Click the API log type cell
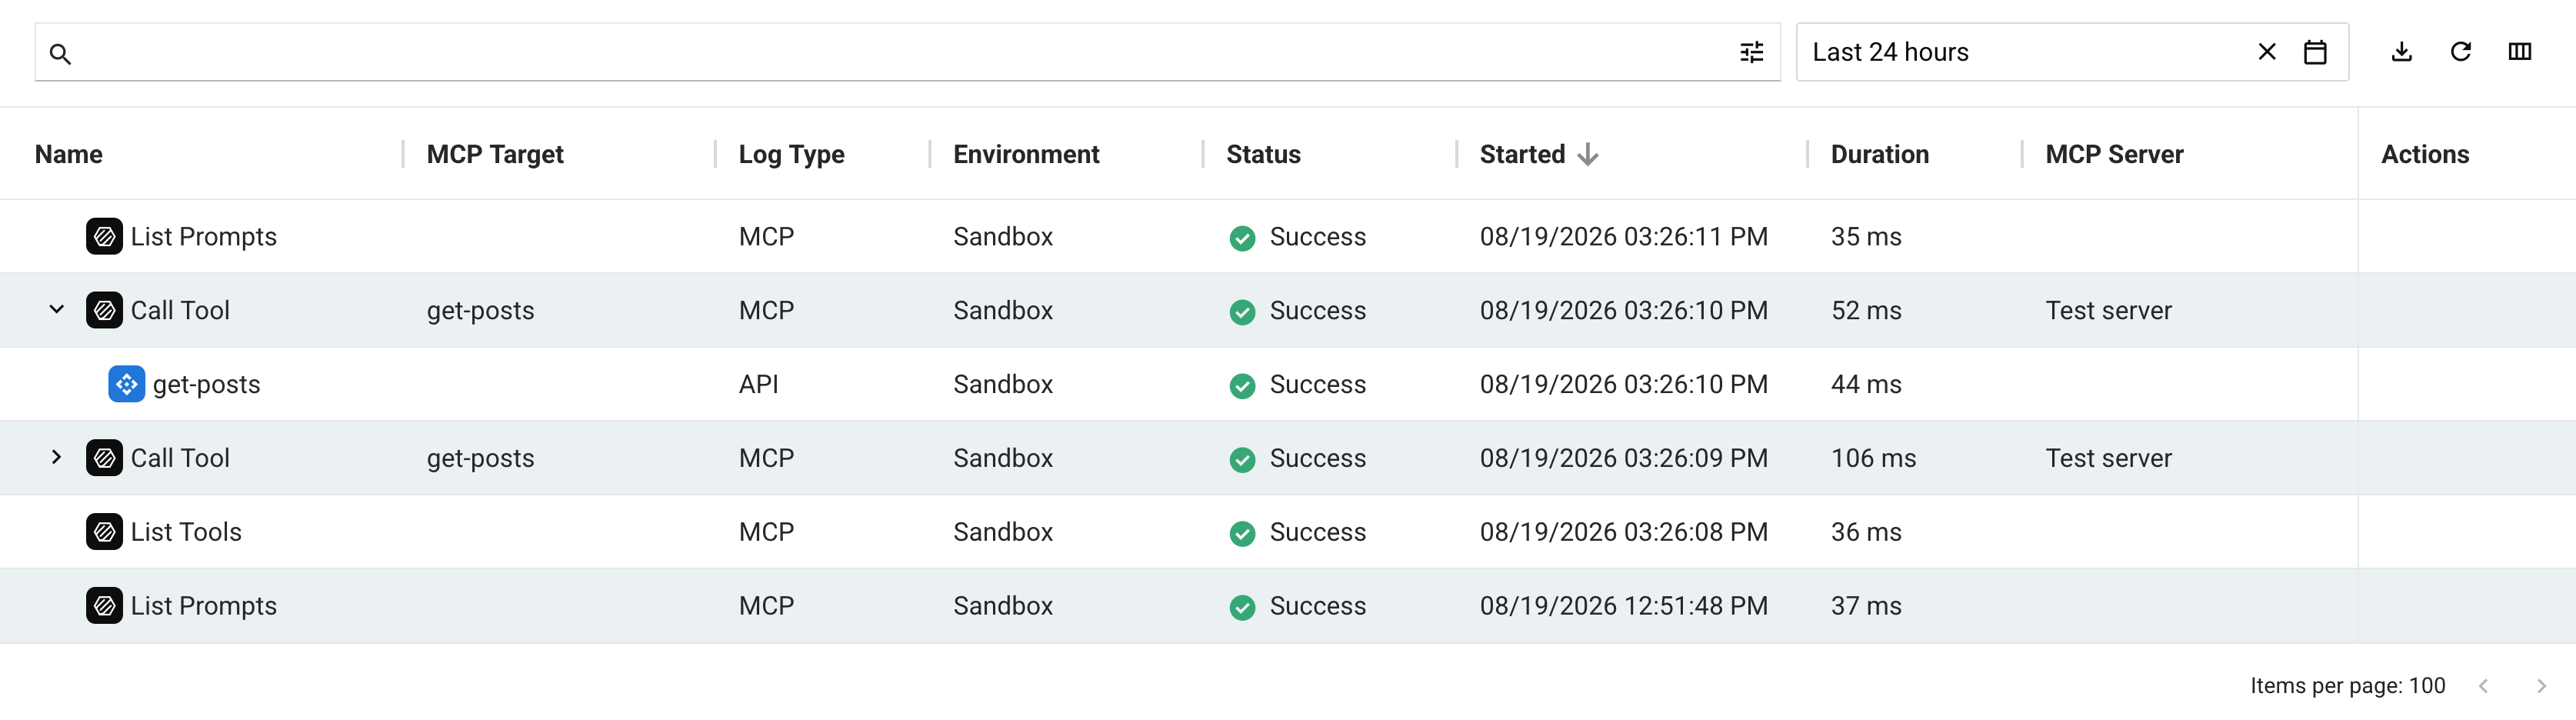The height and width of the screenshot is (720, 2576). click(x=758, y=384)
